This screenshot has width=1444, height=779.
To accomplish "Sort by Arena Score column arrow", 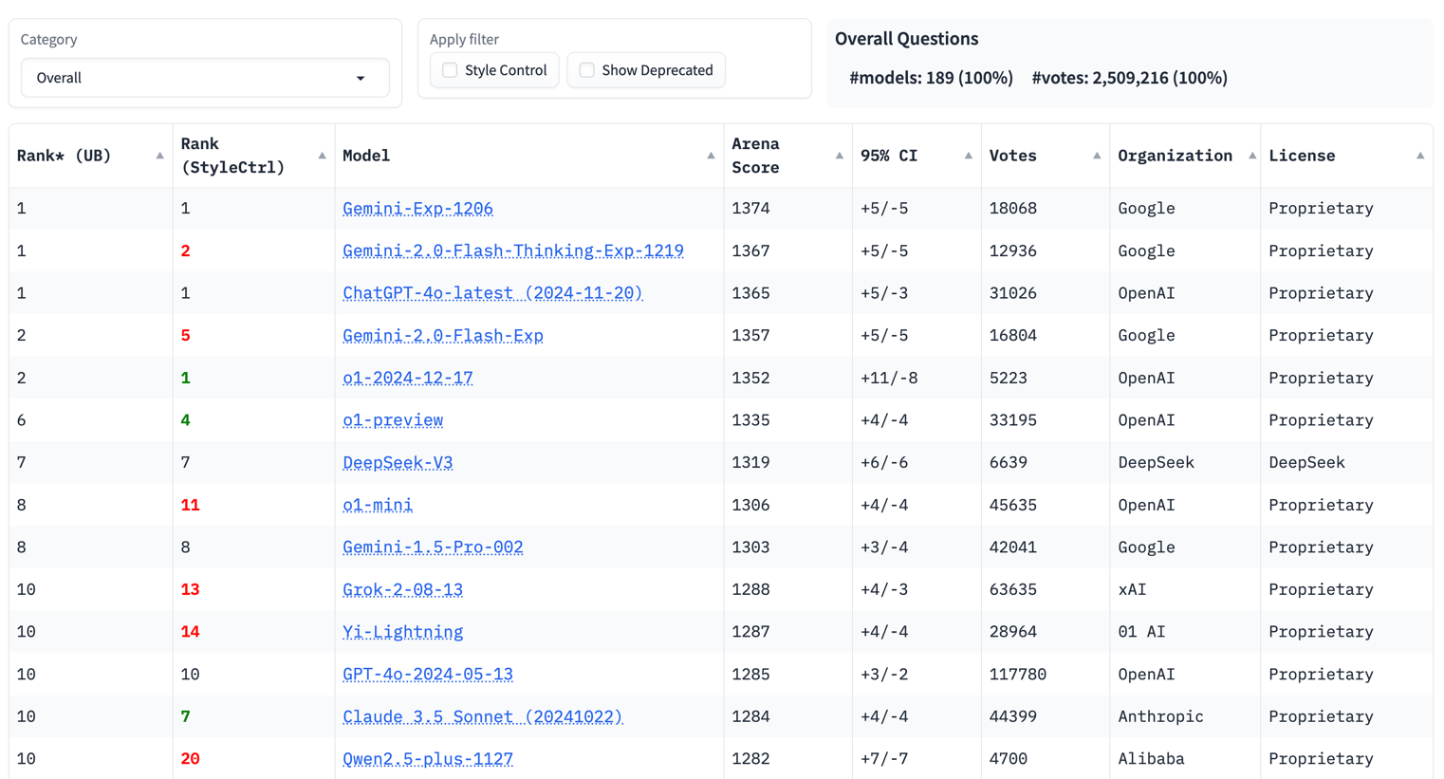I will click(x=839, y=156).
